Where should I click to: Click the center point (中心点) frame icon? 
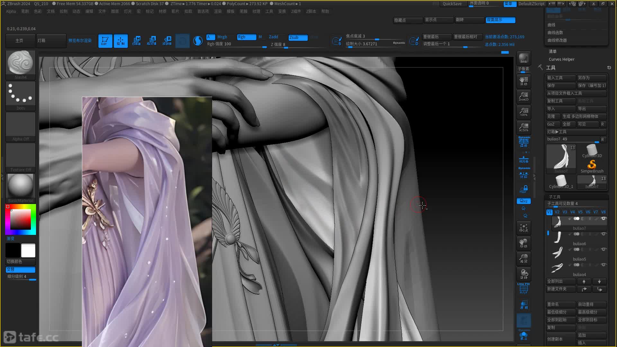523,228
